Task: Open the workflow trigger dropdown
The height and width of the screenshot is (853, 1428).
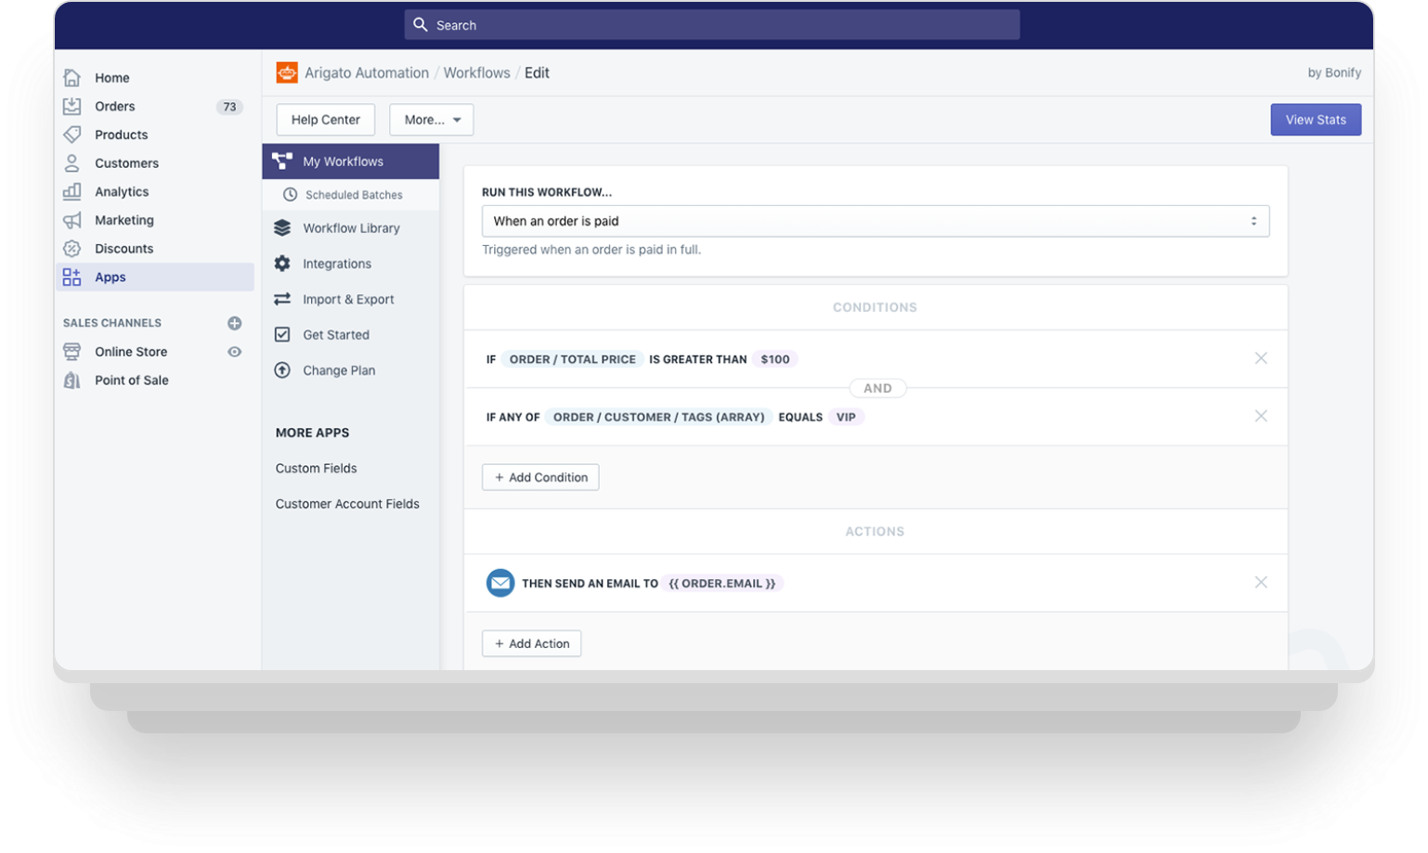Action: [x=875, y=221]
